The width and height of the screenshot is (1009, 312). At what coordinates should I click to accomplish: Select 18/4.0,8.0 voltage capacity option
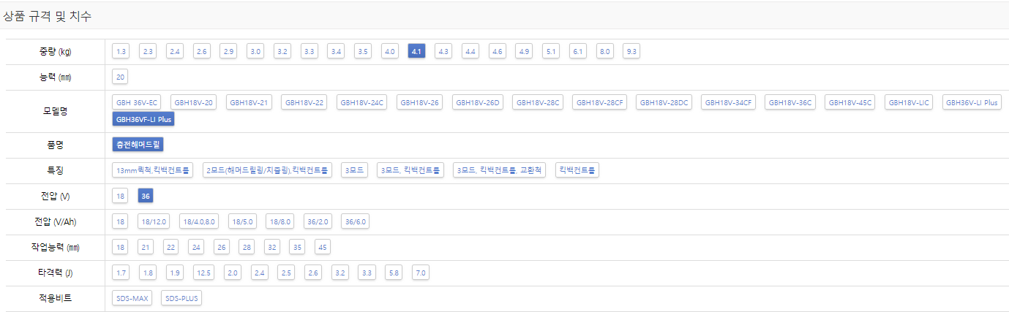click(x=200, y=222)
